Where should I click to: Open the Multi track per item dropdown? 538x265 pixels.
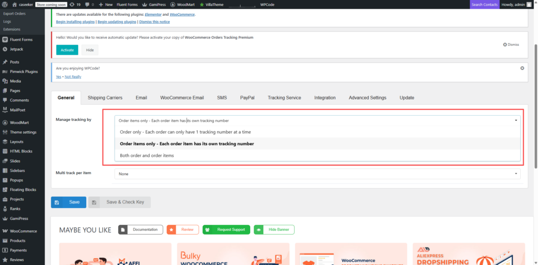(317, 174)
